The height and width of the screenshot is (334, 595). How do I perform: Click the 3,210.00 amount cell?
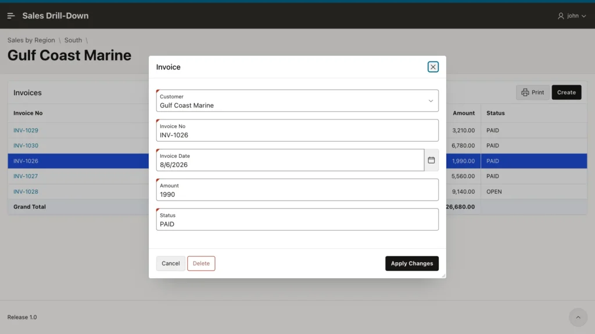click(463, 130)
